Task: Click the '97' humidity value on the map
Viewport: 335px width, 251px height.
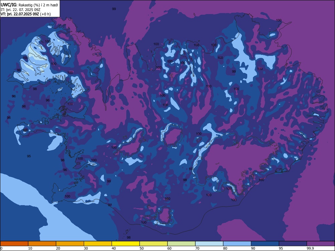Action: [110, 205]
